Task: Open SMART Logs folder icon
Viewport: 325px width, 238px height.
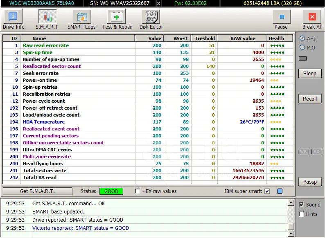Action: pos(82,17)
